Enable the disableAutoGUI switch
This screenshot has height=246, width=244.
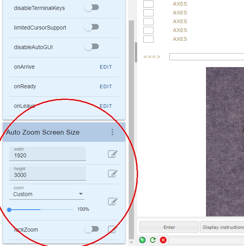click(92, 47)
